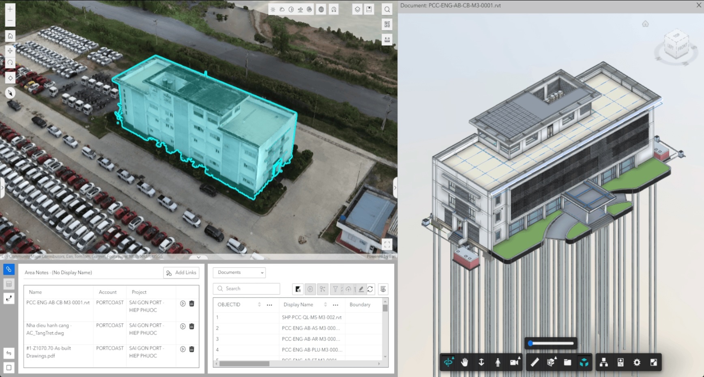Activate the Pan hand tool
This screenshot has height=377, width=704.
[465, 362]
